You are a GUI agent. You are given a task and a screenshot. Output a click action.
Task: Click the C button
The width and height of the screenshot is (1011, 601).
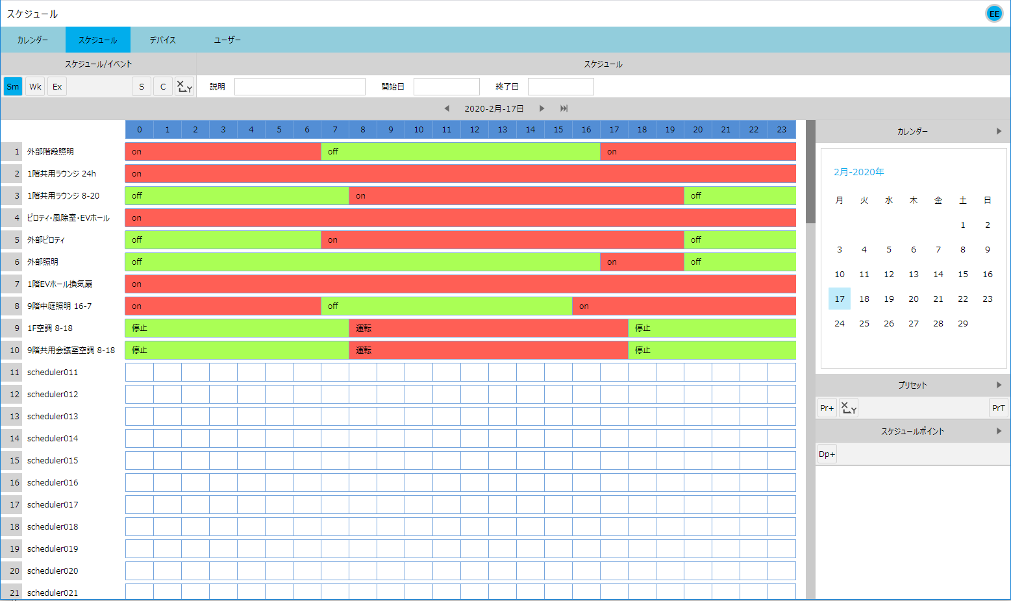[x=163, y=86]
